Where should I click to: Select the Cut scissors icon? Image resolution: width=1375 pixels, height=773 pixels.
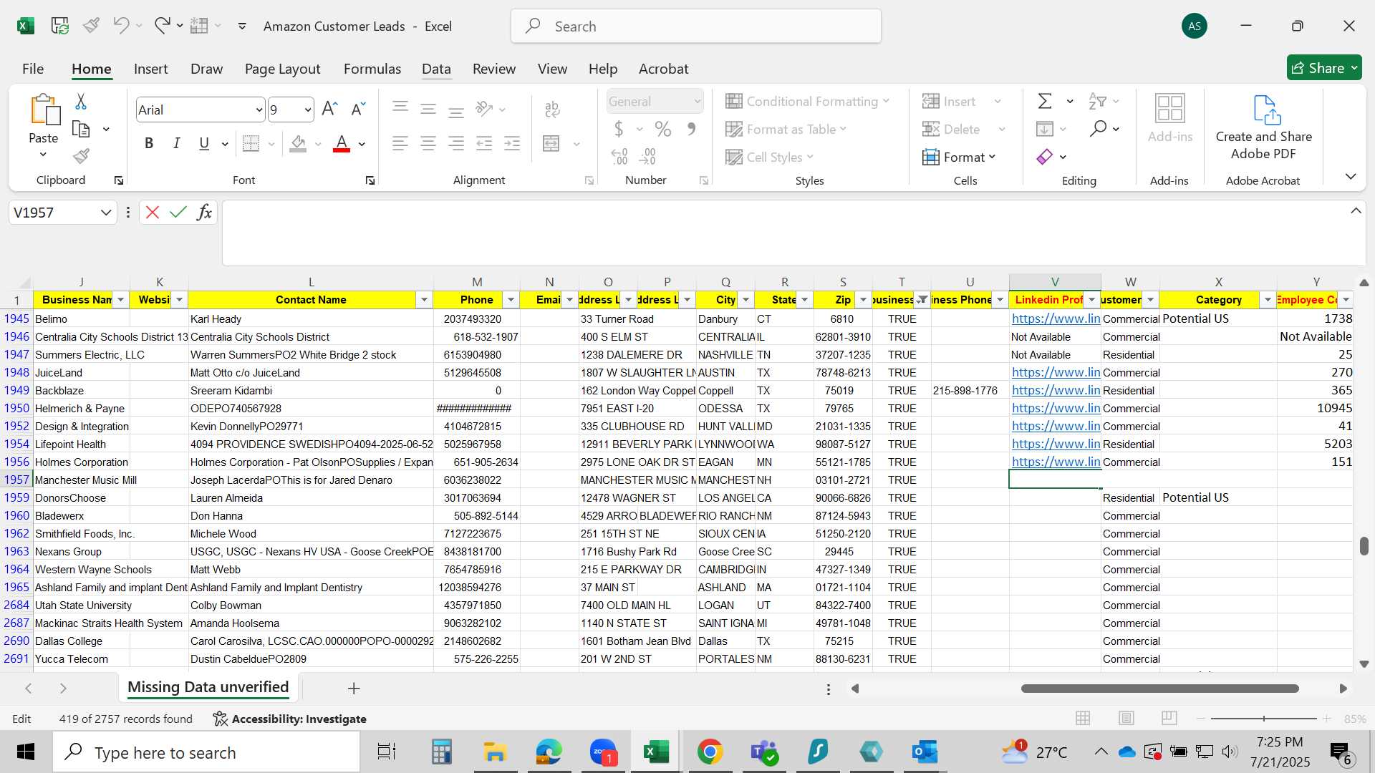click(x=81, y=102)
